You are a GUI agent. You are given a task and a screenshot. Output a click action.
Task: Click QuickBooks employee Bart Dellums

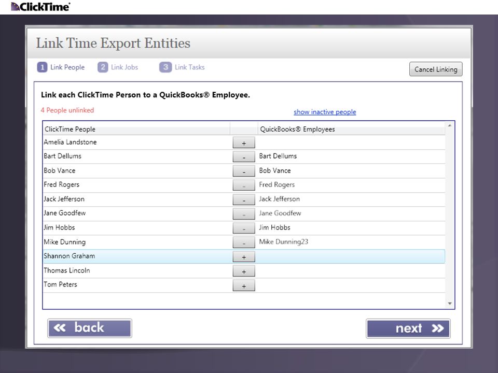point(278,156)
